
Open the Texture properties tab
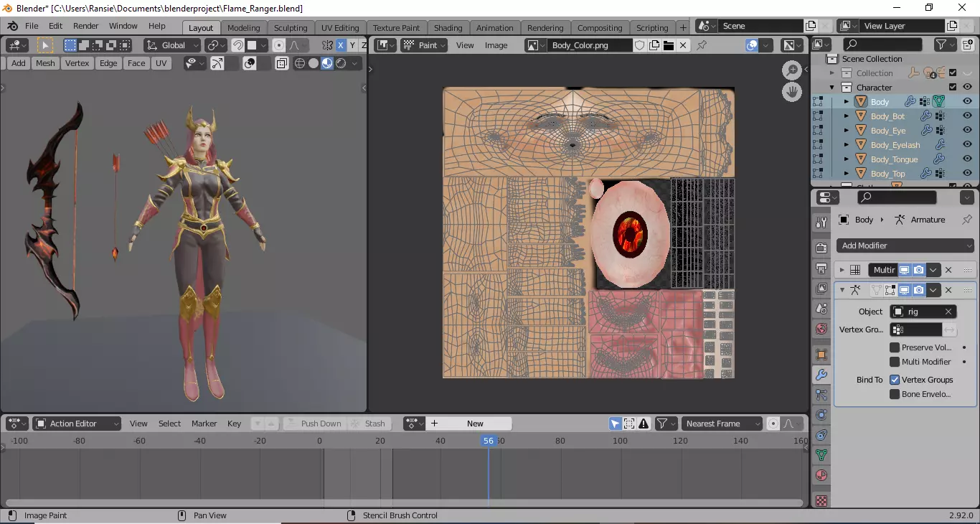[x=821, y=500]
